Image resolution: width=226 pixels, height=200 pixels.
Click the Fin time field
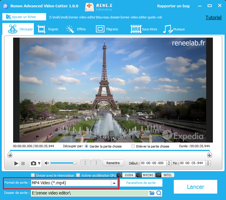[192, 163]
